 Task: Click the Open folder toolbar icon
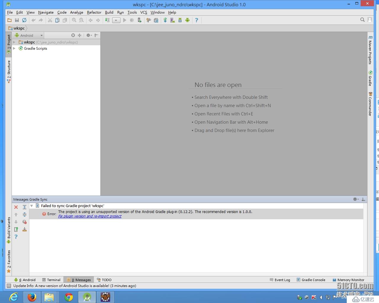tap(9, 20)
